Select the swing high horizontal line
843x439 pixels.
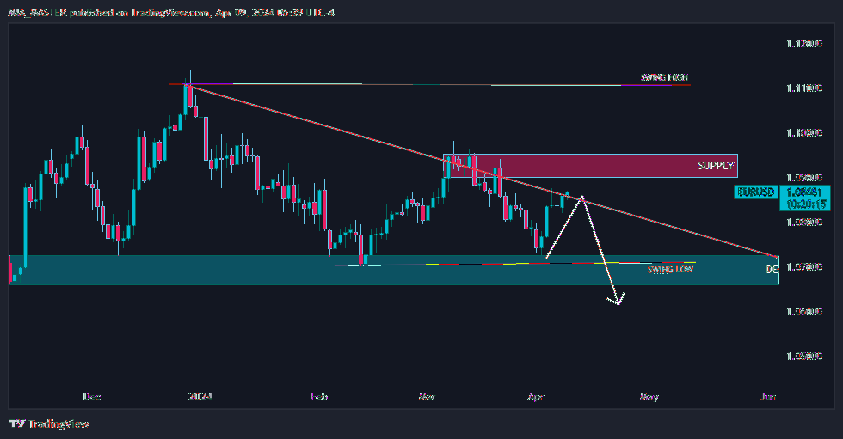coord(429,84)
